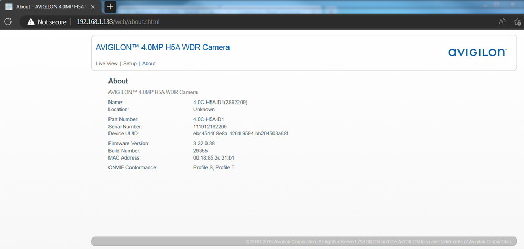Select the About - AVIGILON 4.0MP H5A tab
The width and height of the screenshot is (524, 249).
[51, 7]
